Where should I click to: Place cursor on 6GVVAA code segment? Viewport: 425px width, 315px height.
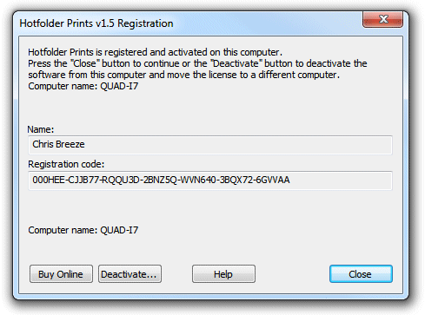(x=273, y=180)
